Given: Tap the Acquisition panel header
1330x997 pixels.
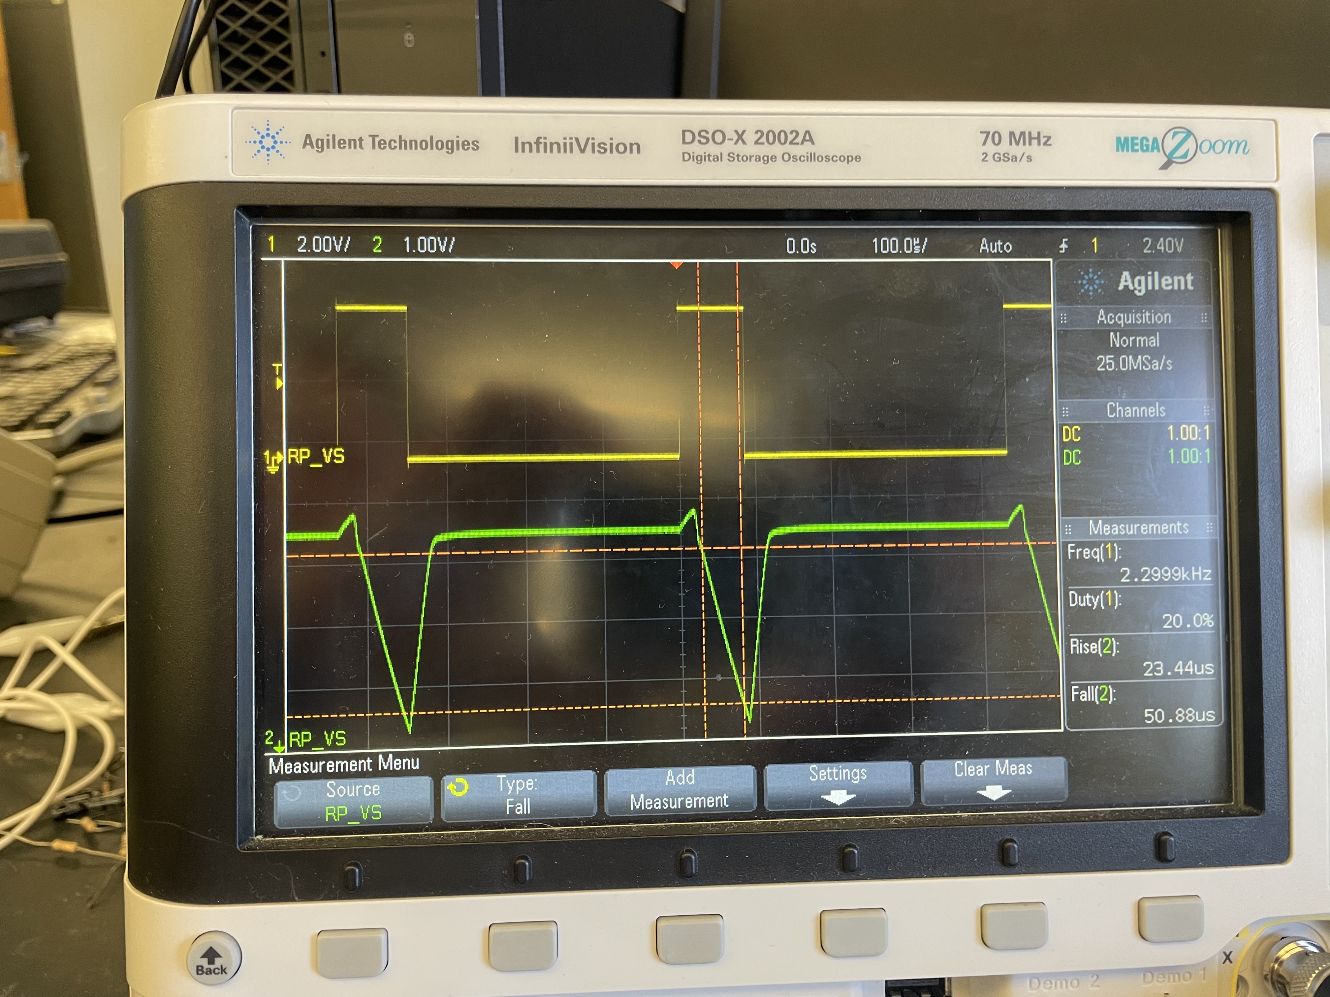Looking at the screenshot, I should 1134,317.
